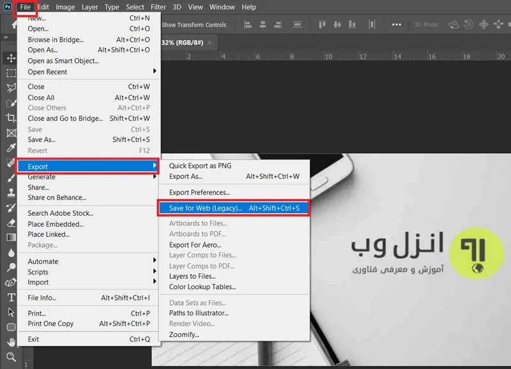Image resolution: width=511 pixels, height=369 pixels.
Task: Select the Path Selection tool
Action: click(x=11, y=312)
